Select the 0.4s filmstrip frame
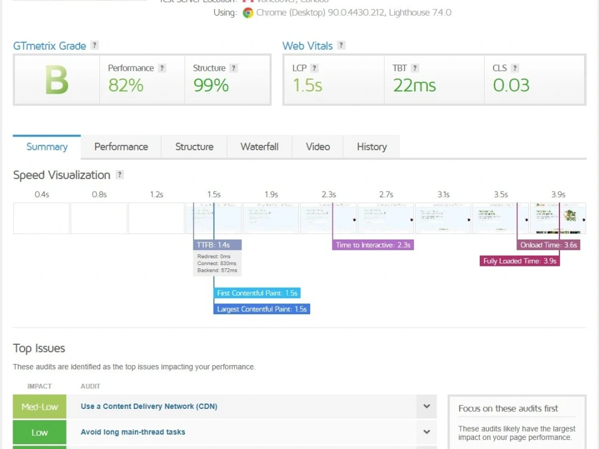This screenshot has width=599, height=449. (41, 218)
